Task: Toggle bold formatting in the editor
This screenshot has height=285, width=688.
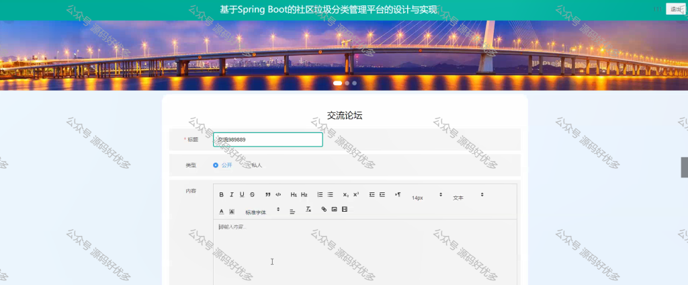Action: click(221, 194)
